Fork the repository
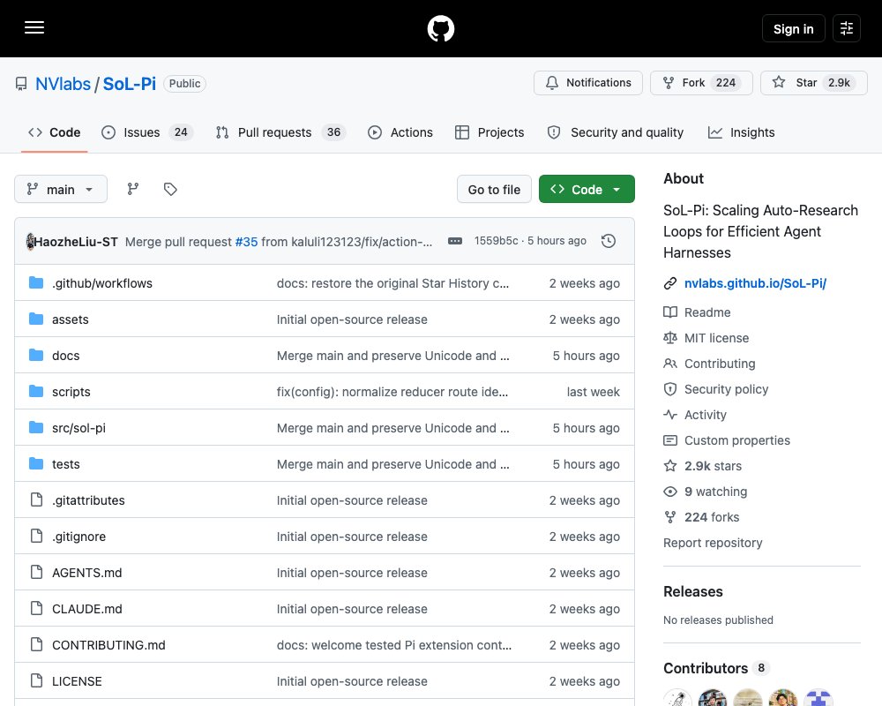The height and width of the screenshot is (706, 882). (701, 83)
